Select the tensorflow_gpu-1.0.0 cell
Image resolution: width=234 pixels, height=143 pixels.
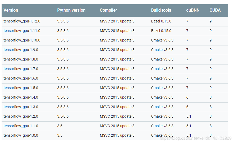pos(21,135)
